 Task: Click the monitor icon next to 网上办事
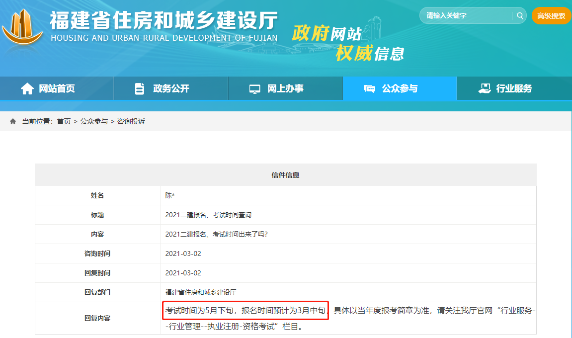pos(254,88)
